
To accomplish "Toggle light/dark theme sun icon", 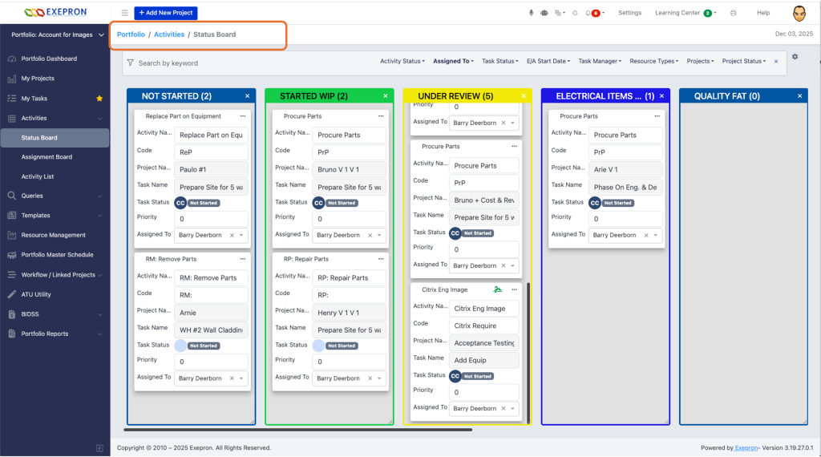I will (574, 13).
